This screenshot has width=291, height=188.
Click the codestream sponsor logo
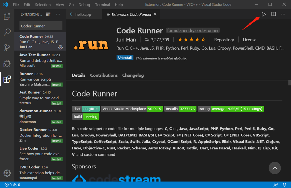click(x=116, y=178)
